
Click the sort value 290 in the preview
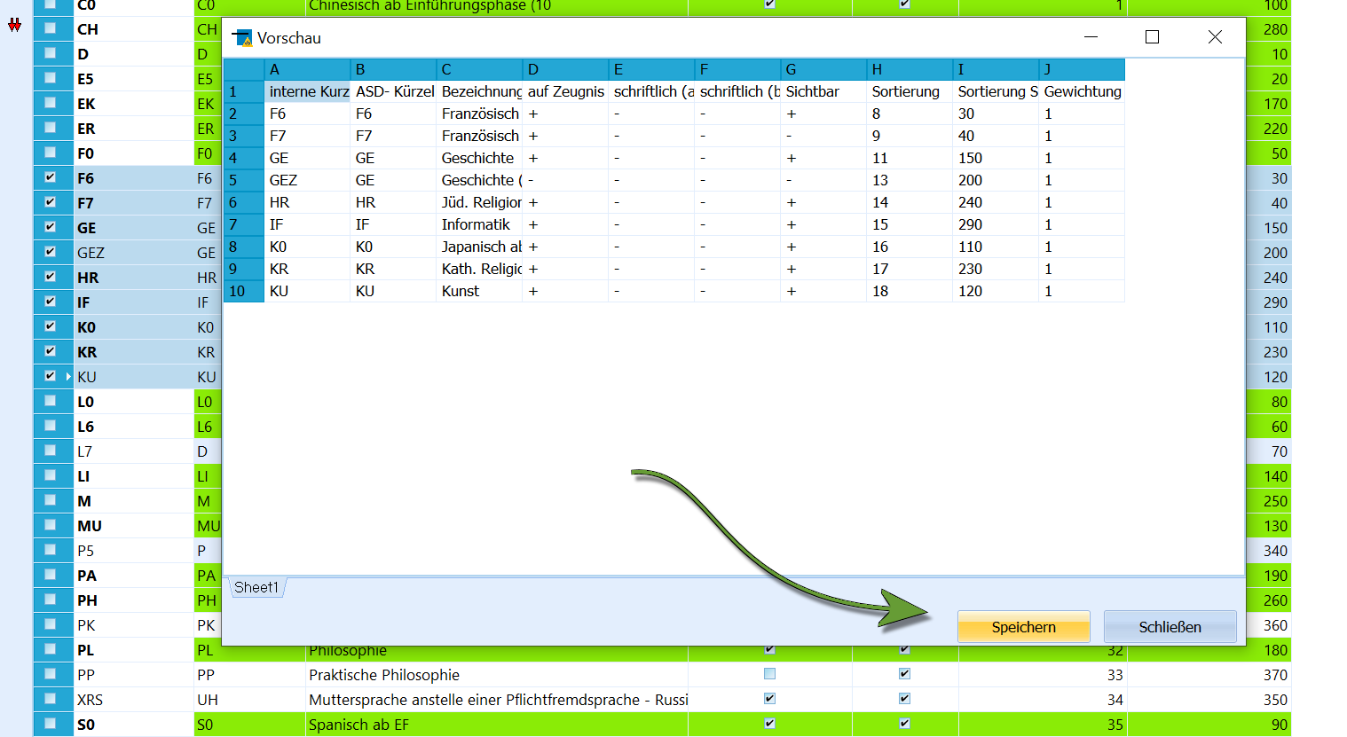(x=996, y=224)
